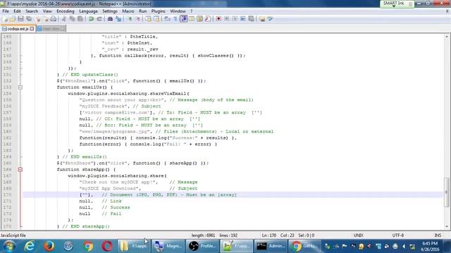Switch to the inactive second document tab
This screenshot has height=253, width=451.
pos(51,29)
